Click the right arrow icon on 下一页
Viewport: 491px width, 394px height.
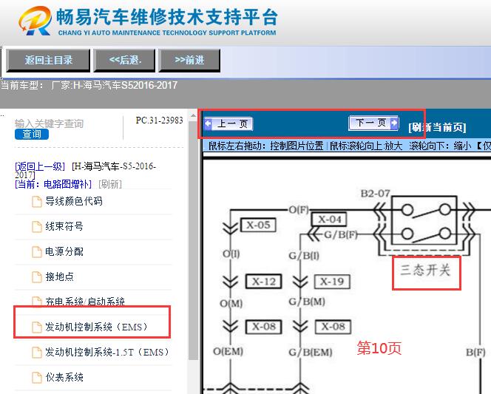394,123
